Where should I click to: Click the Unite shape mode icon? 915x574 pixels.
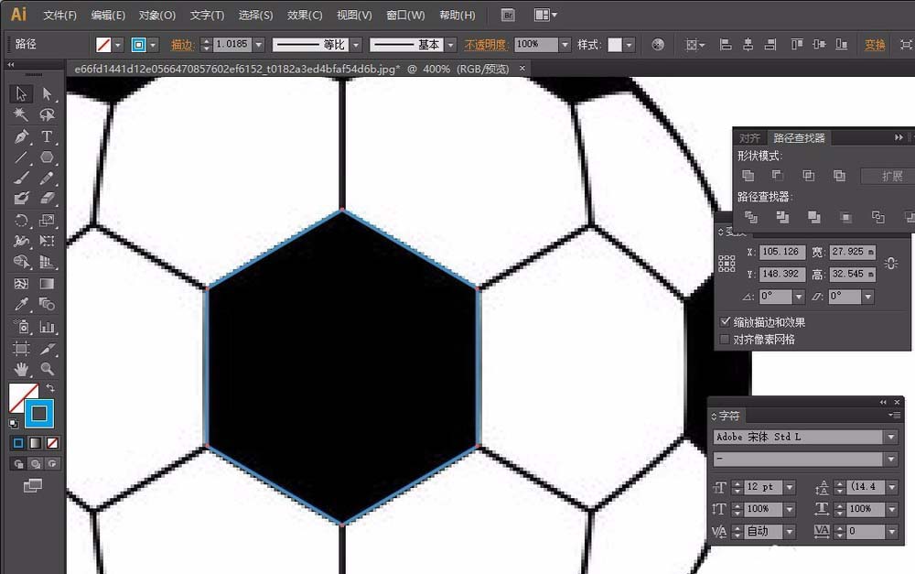(748, 176)
